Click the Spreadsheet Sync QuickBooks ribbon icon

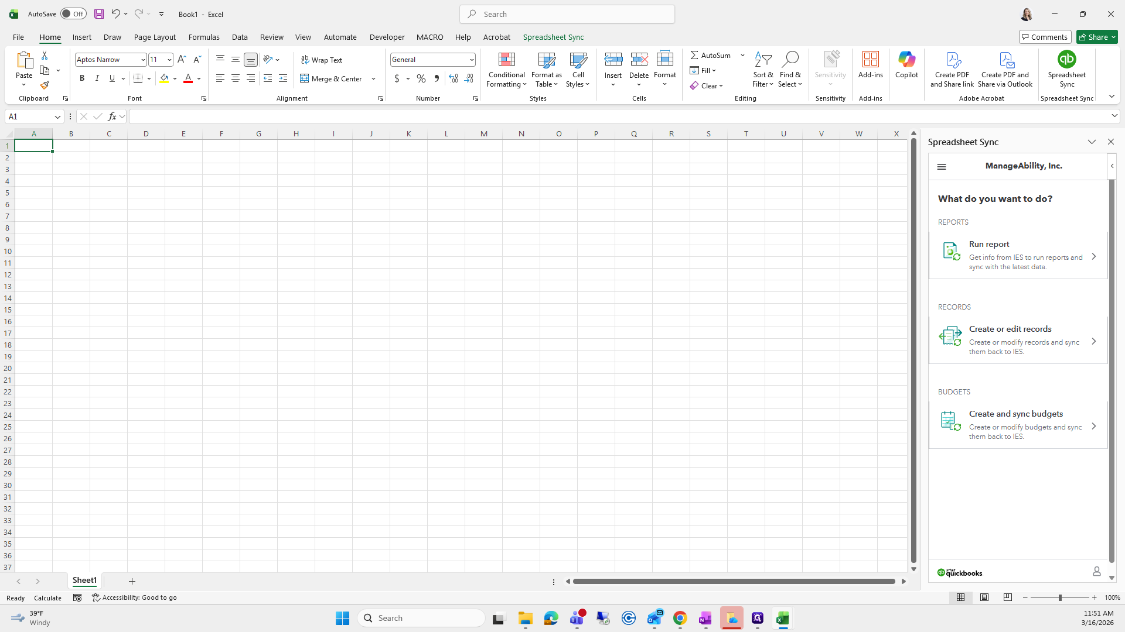(x=1066, y=60)
